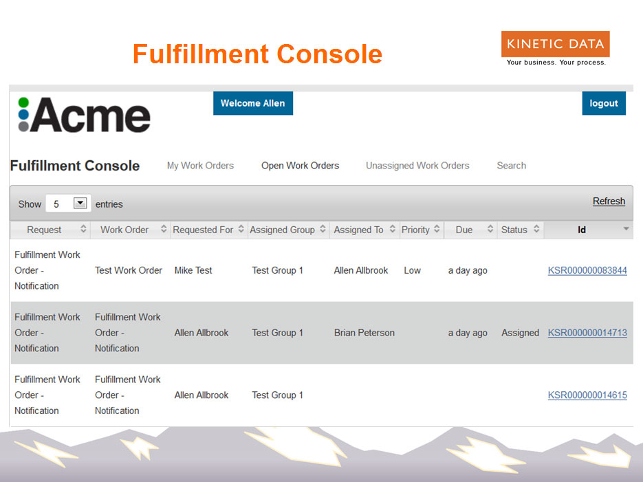Open request KSR000000083844
The image size is (643, 482).
coord(587,270)
